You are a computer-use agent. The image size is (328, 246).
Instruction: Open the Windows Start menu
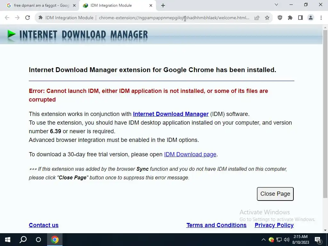[8, 240]
